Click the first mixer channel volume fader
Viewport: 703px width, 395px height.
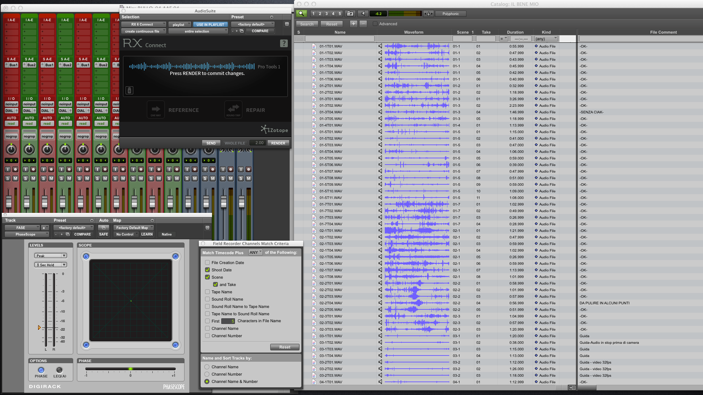click(9, 202)
